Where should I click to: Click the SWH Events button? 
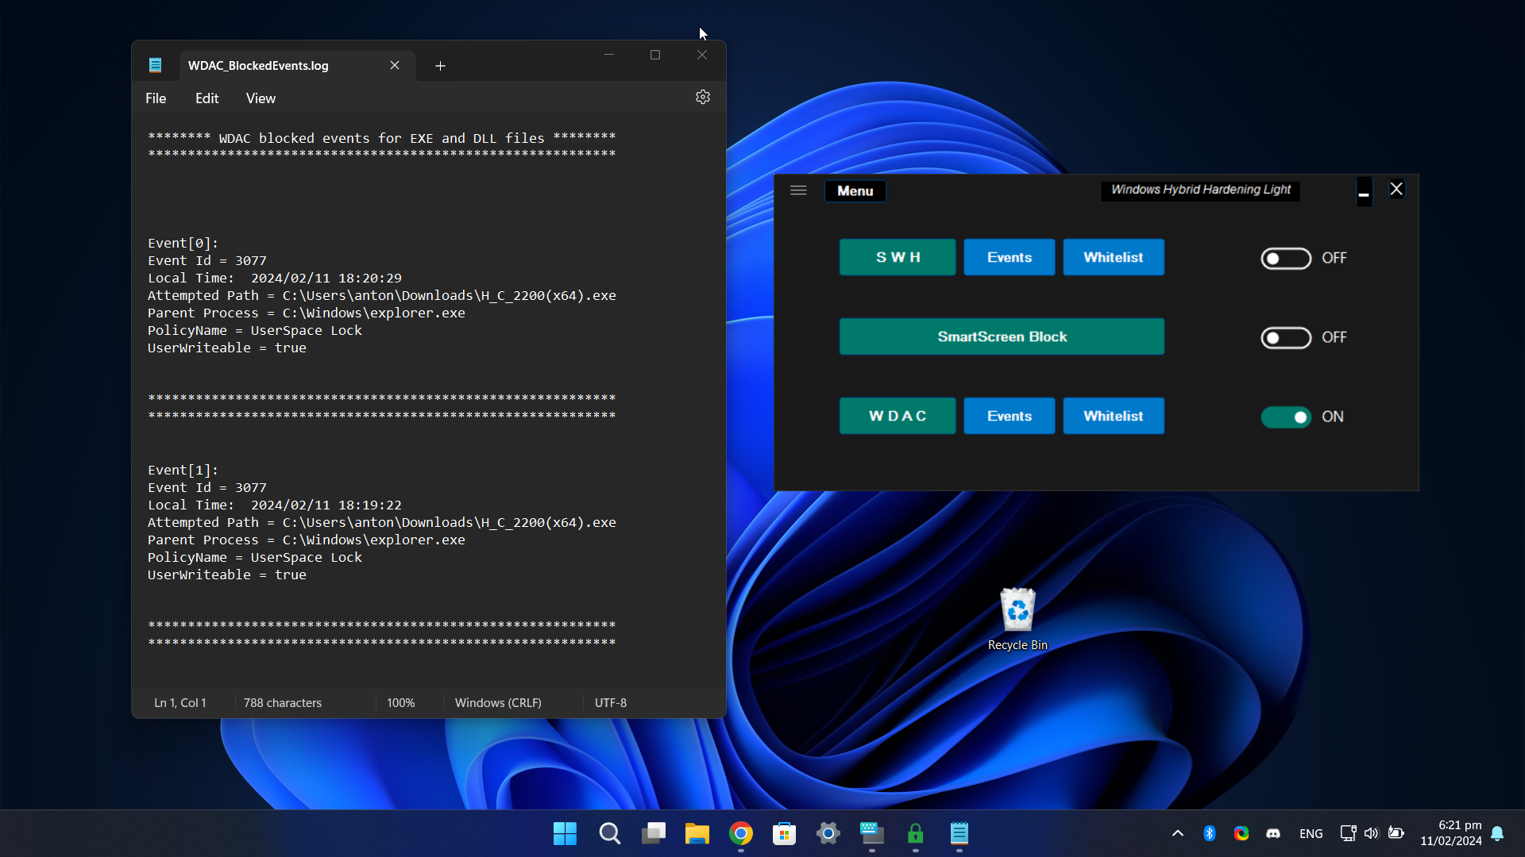tap(1009, 257)
